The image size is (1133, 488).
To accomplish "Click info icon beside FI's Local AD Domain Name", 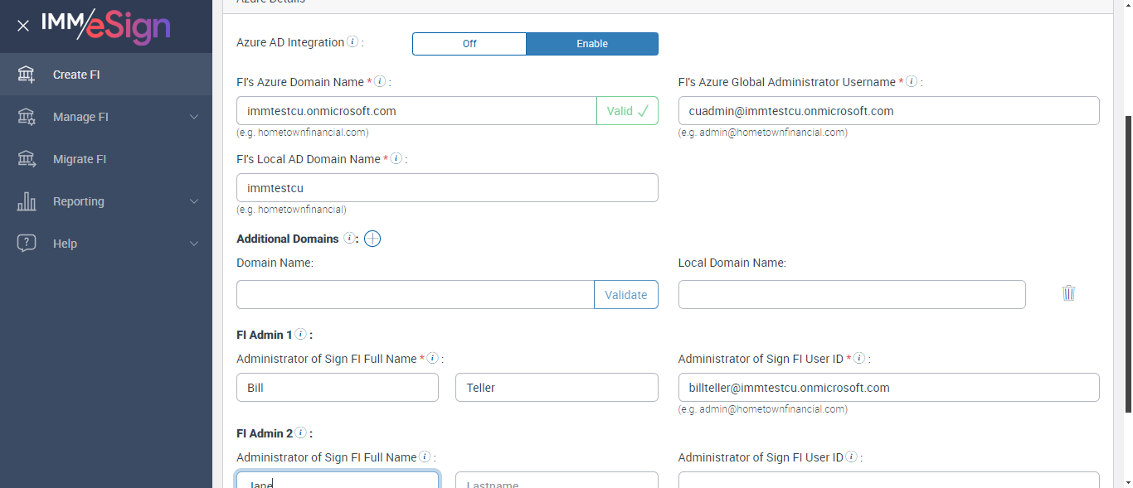I will [x=396, y=158].
